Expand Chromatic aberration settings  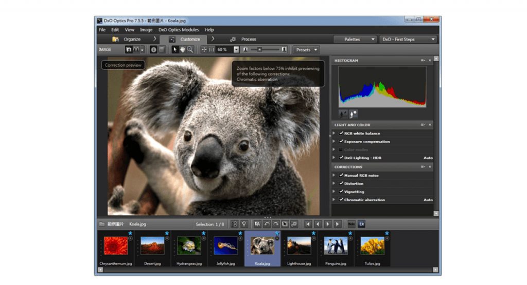pos(334,199)
